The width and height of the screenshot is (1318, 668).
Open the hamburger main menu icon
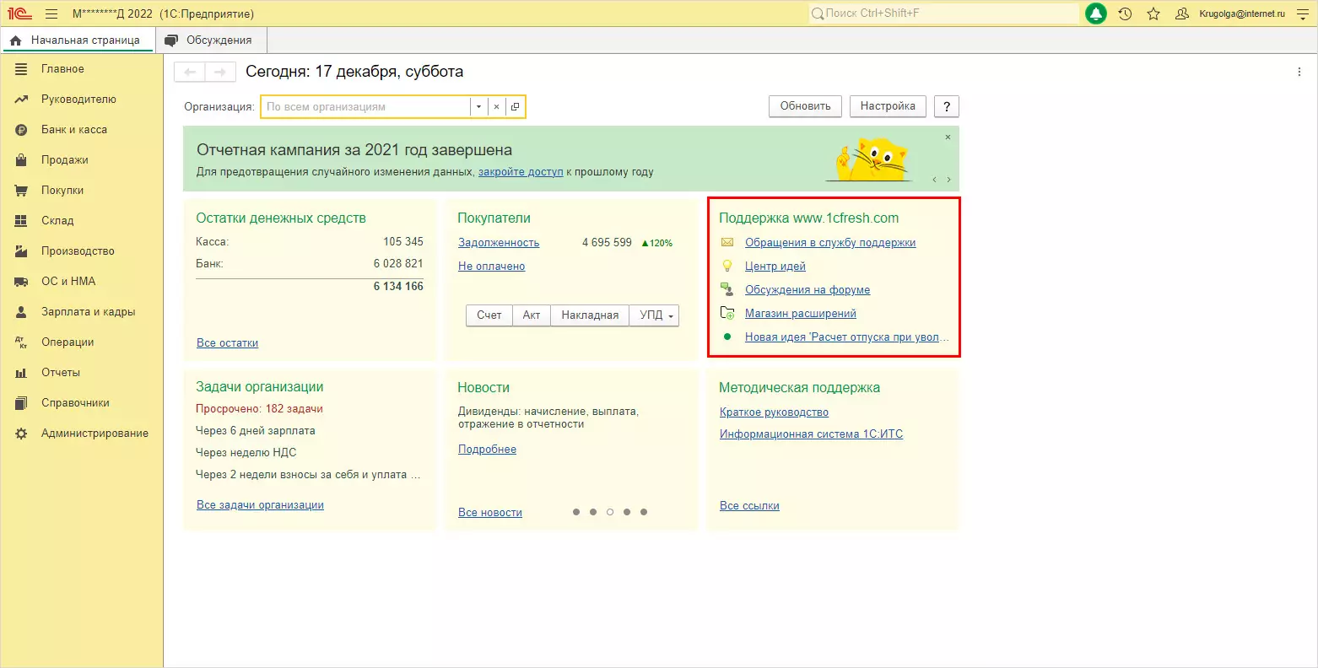click(x=51, y=13)
